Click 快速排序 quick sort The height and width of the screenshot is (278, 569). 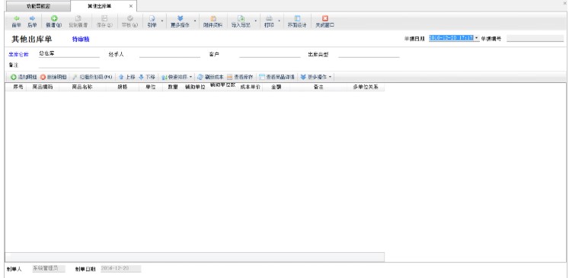[x=174, y=77]
